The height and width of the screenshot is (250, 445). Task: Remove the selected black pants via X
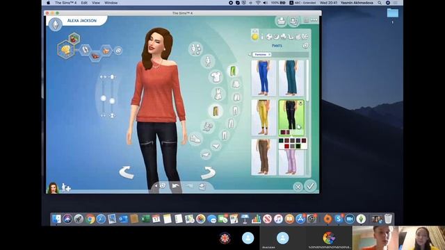300,103
